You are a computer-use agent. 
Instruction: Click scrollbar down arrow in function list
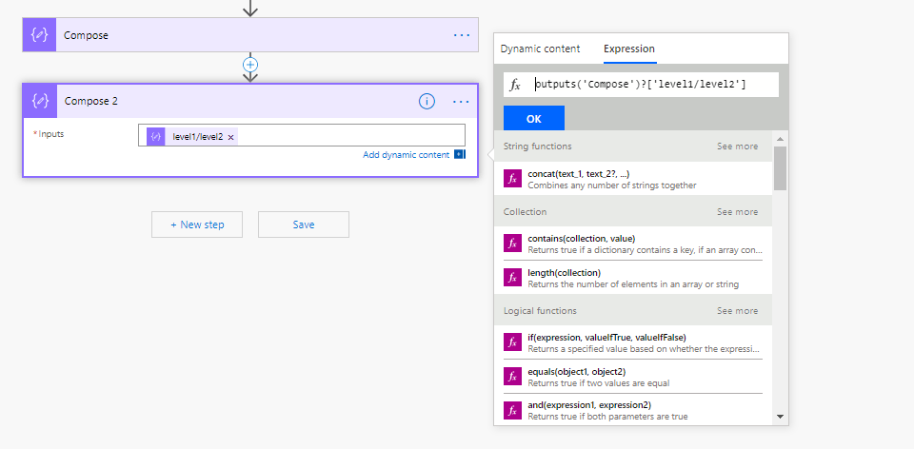780,417
